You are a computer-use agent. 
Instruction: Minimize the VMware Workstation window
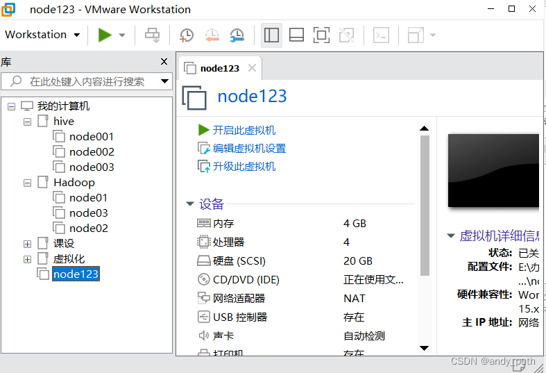(x=491, y=9)
